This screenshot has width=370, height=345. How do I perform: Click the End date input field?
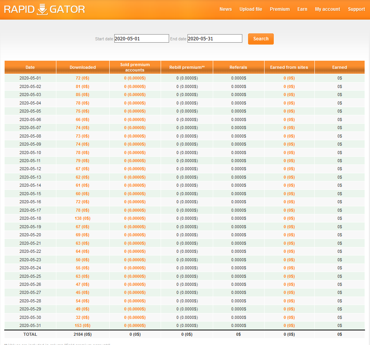tap(215, 38)
